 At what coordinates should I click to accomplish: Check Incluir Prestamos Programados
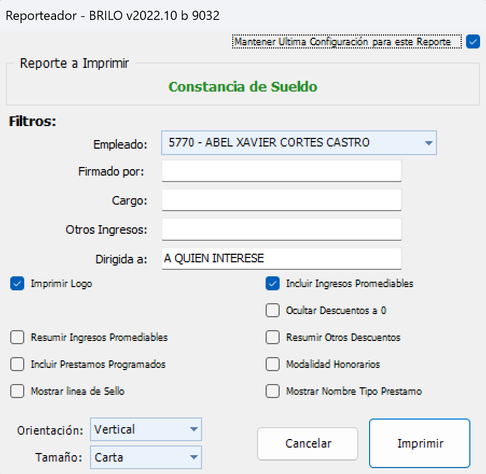coord(17,364)
